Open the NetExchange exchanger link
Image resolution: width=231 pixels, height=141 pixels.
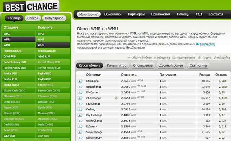coord(94,87)
